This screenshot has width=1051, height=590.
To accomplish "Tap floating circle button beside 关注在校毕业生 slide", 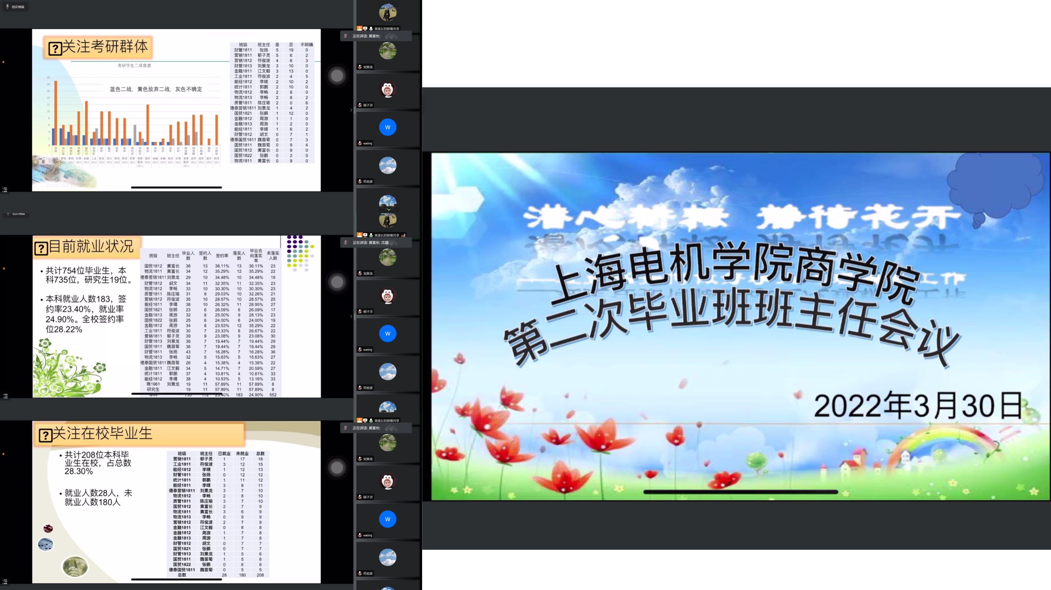I will (337, 467).
